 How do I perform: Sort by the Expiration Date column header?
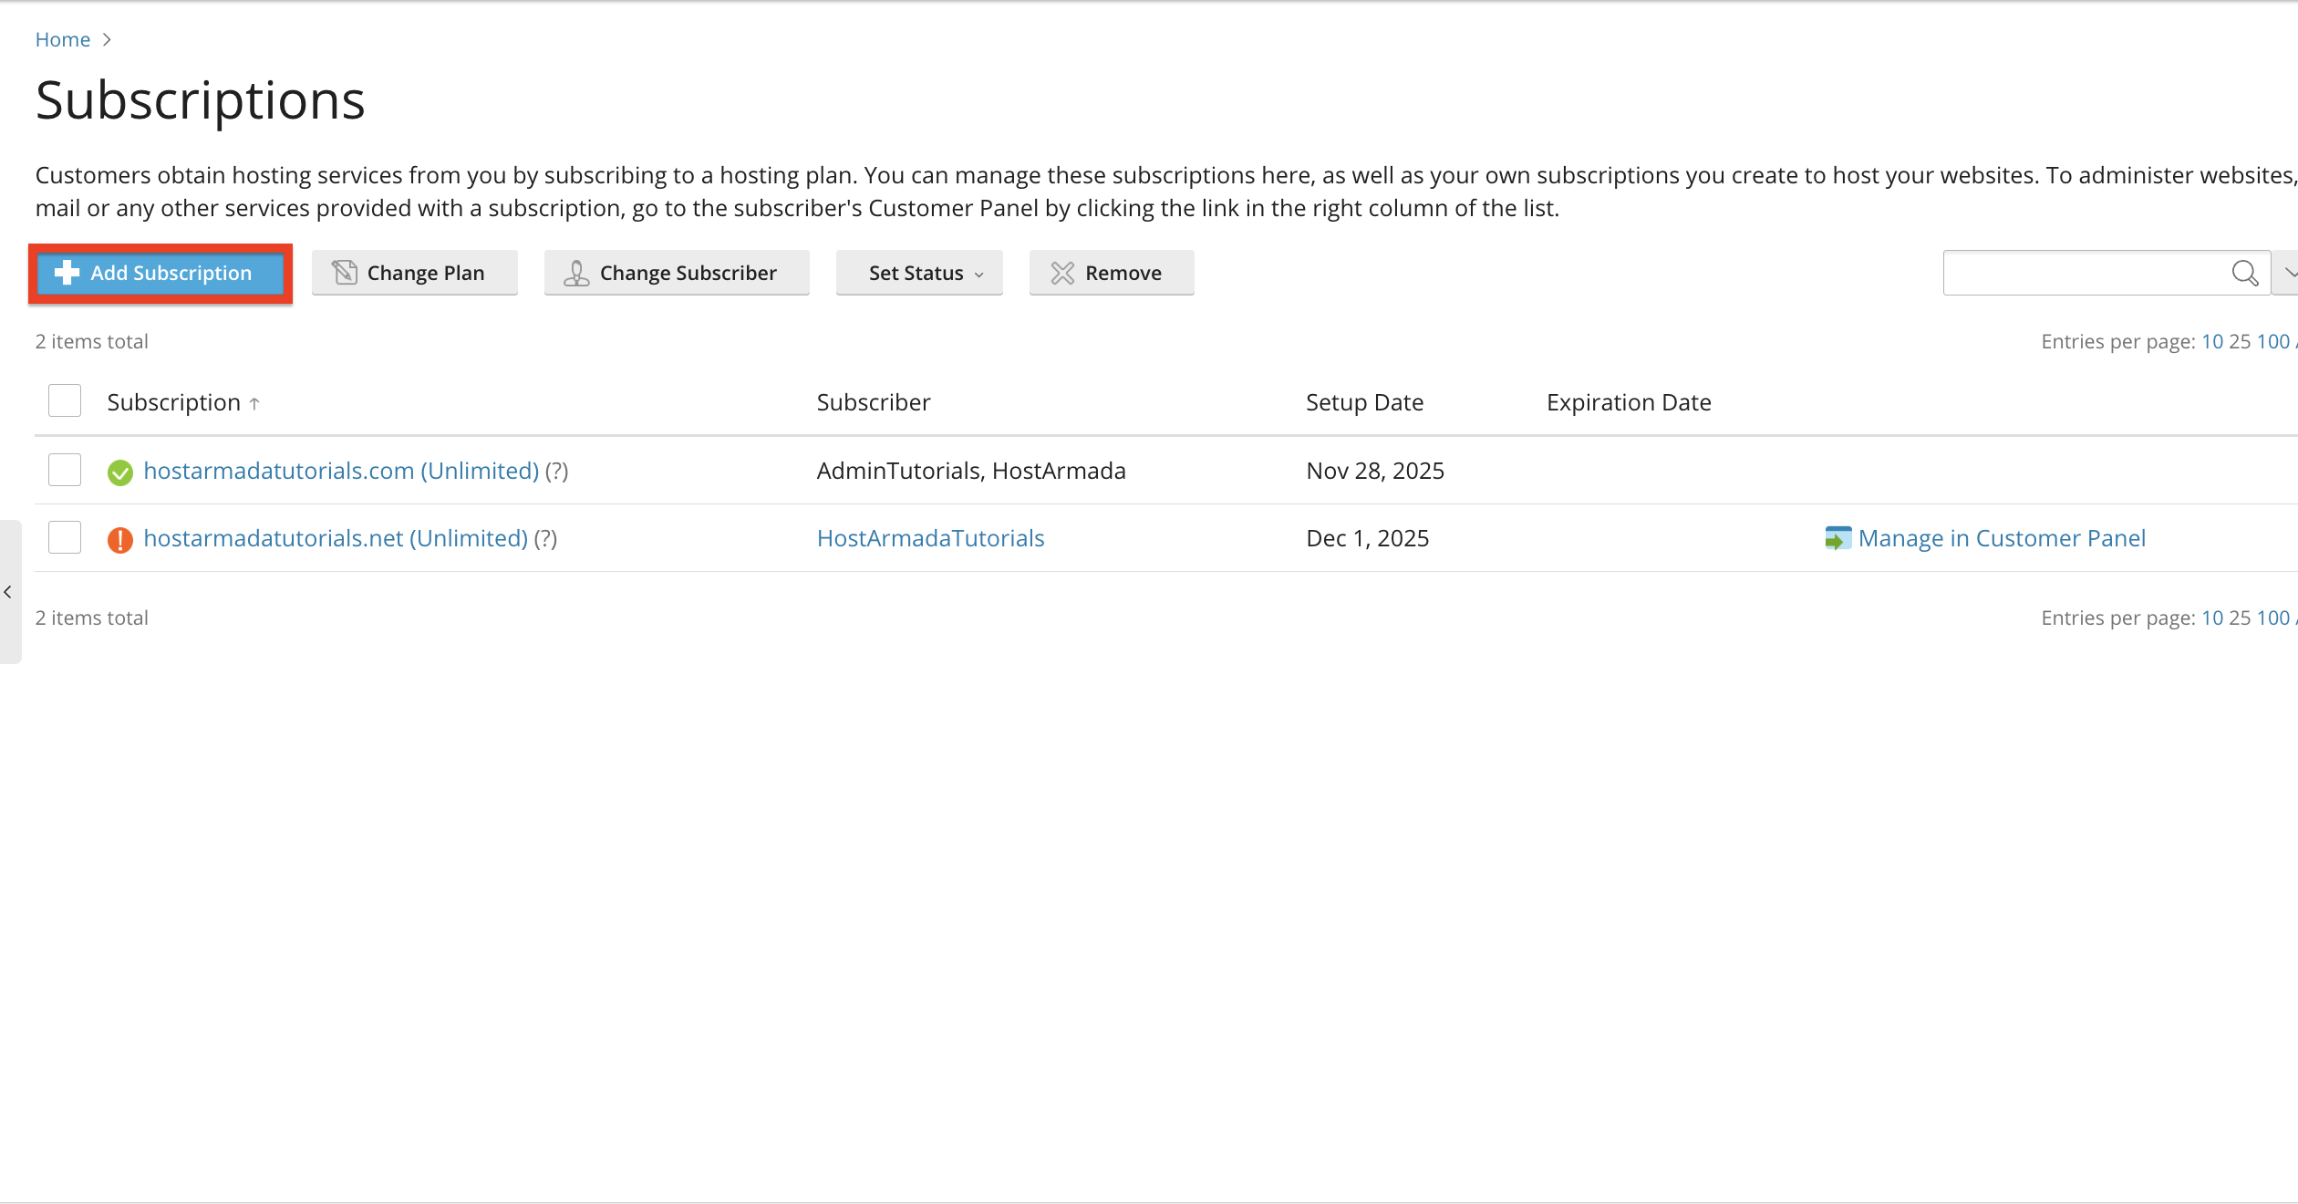(x=1629, y=402)
